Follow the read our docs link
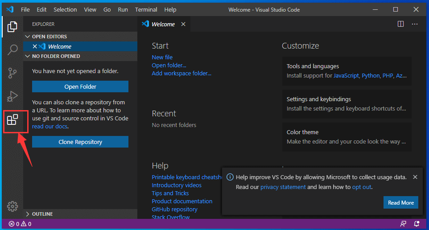429x230 pixels. pyautogui.click(x=50, y=126)
